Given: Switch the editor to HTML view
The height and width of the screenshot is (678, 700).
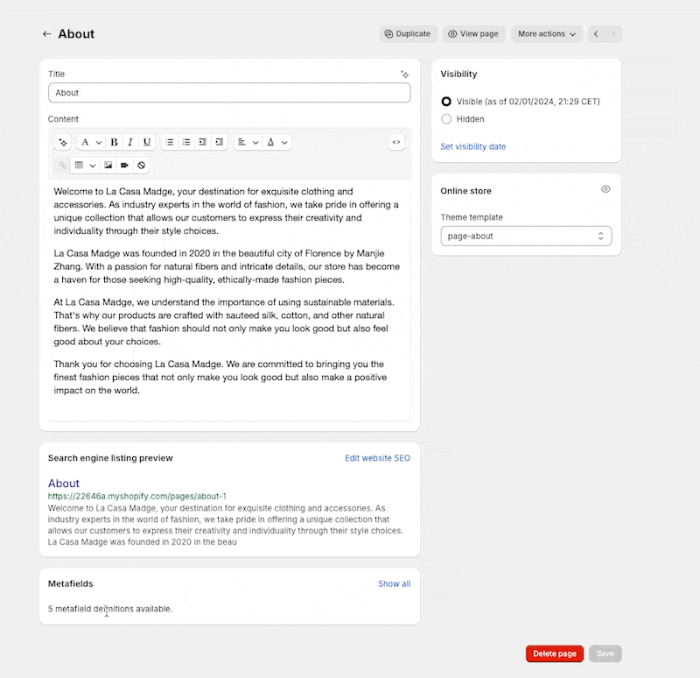Looking at the screenshot, I should pos(396,142).
